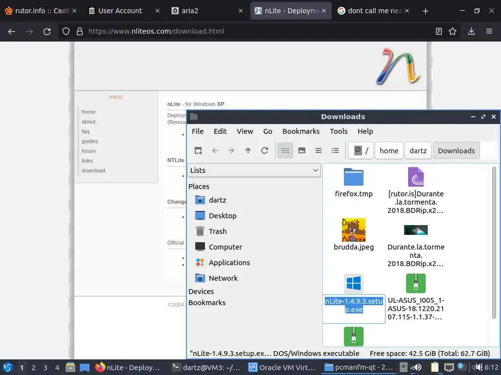Open the download link on nLite menu
501x375 pixels.
(93, 170)
